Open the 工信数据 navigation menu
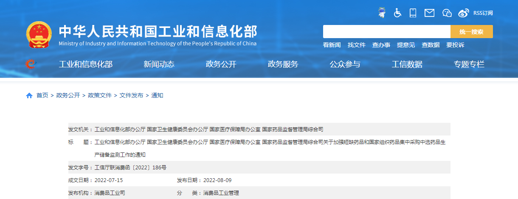Image resolution: width=518 pixels, height=199 pixels. [x=407, y=64]
